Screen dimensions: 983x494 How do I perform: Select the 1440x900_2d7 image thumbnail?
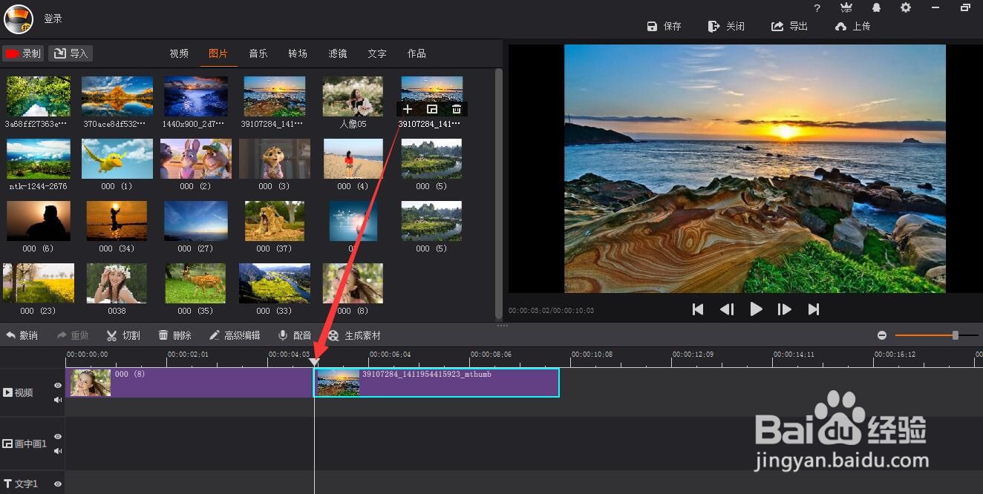(x=196, y=96)
